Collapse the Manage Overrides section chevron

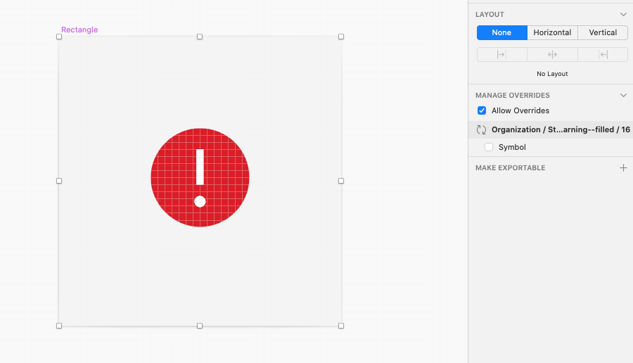pyautogui.click(x=623, y=95)
